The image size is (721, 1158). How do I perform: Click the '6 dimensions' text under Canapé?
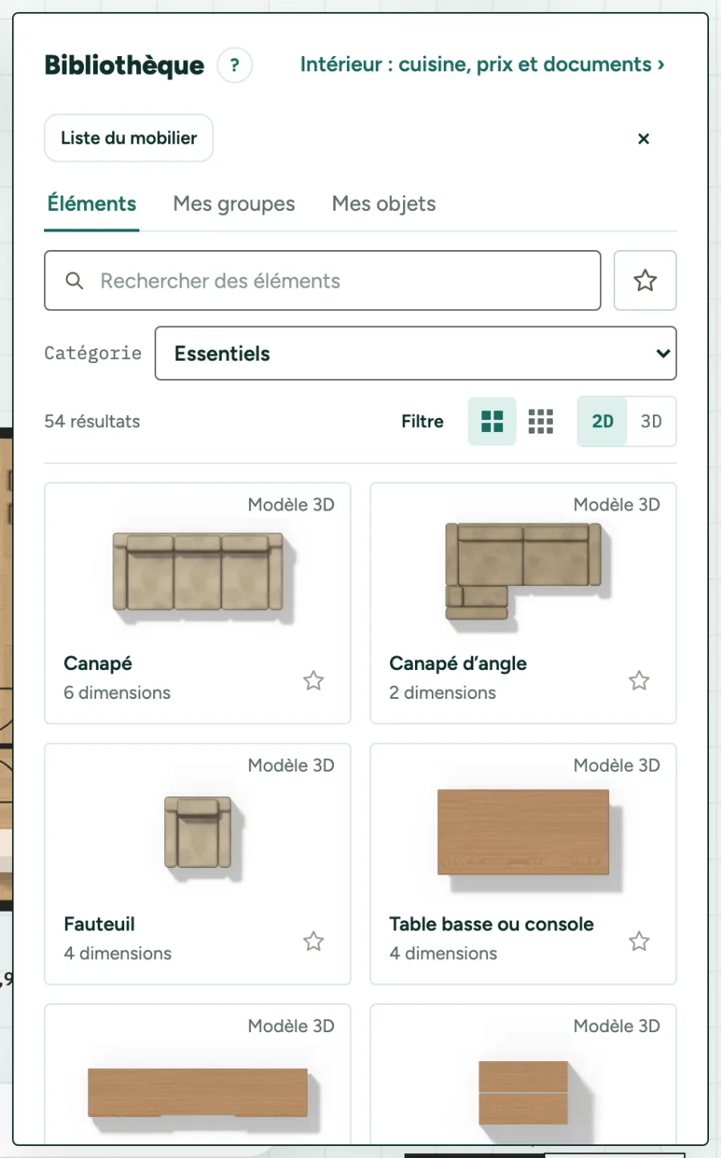(x=117, y=692)
